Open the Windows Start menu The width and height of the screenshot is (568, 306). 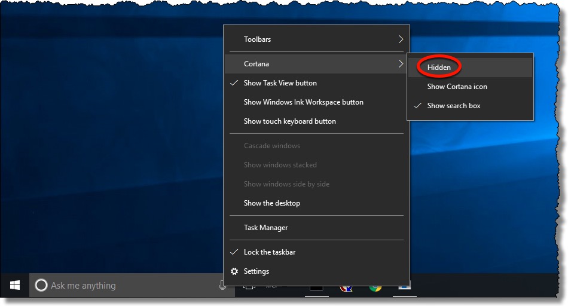(x=15, y=285)
